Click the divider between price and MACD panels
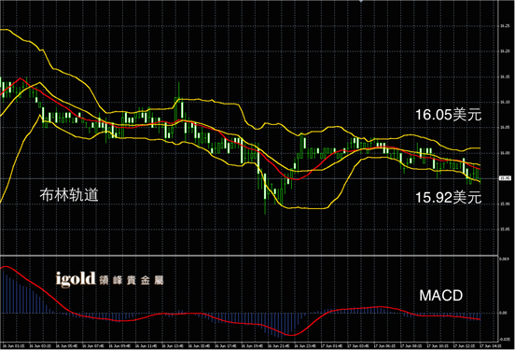 point(249,255)
